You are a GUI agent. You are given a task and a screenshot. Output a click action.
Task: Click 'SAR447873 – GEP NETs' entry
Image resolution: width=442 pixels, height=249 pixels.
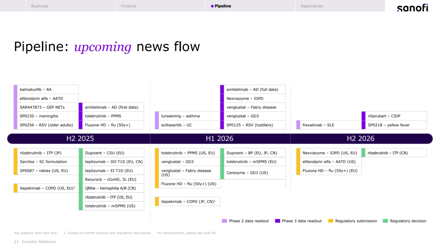[x=46, y=107]
